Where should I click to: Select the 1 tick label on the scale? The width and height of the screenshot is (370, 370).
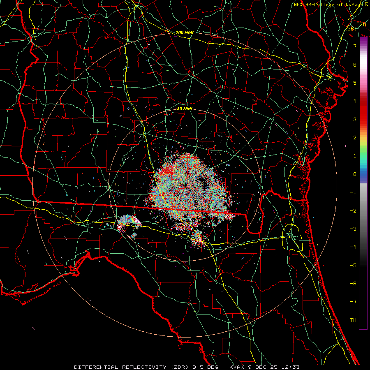tap(355, 156)
